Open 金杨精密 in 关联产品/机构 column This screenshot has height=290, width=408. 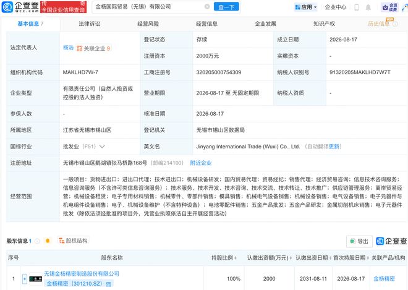point(384,279)
